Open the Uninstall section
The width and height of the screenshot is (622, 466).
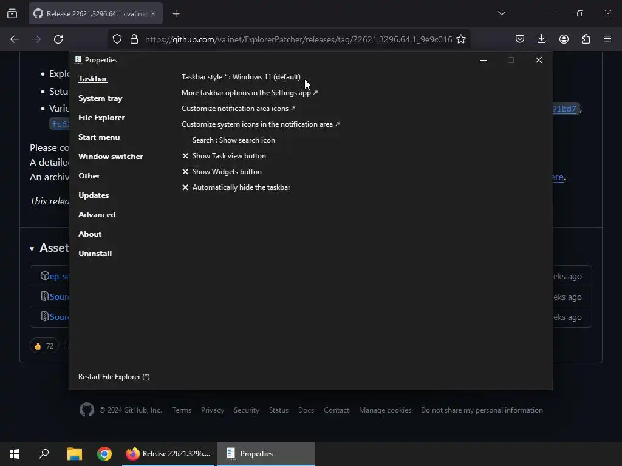tap(95, 253)
